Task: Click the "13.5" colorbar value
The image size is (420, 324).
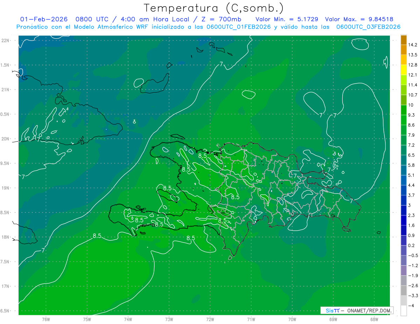Action: tap(413, 55)
